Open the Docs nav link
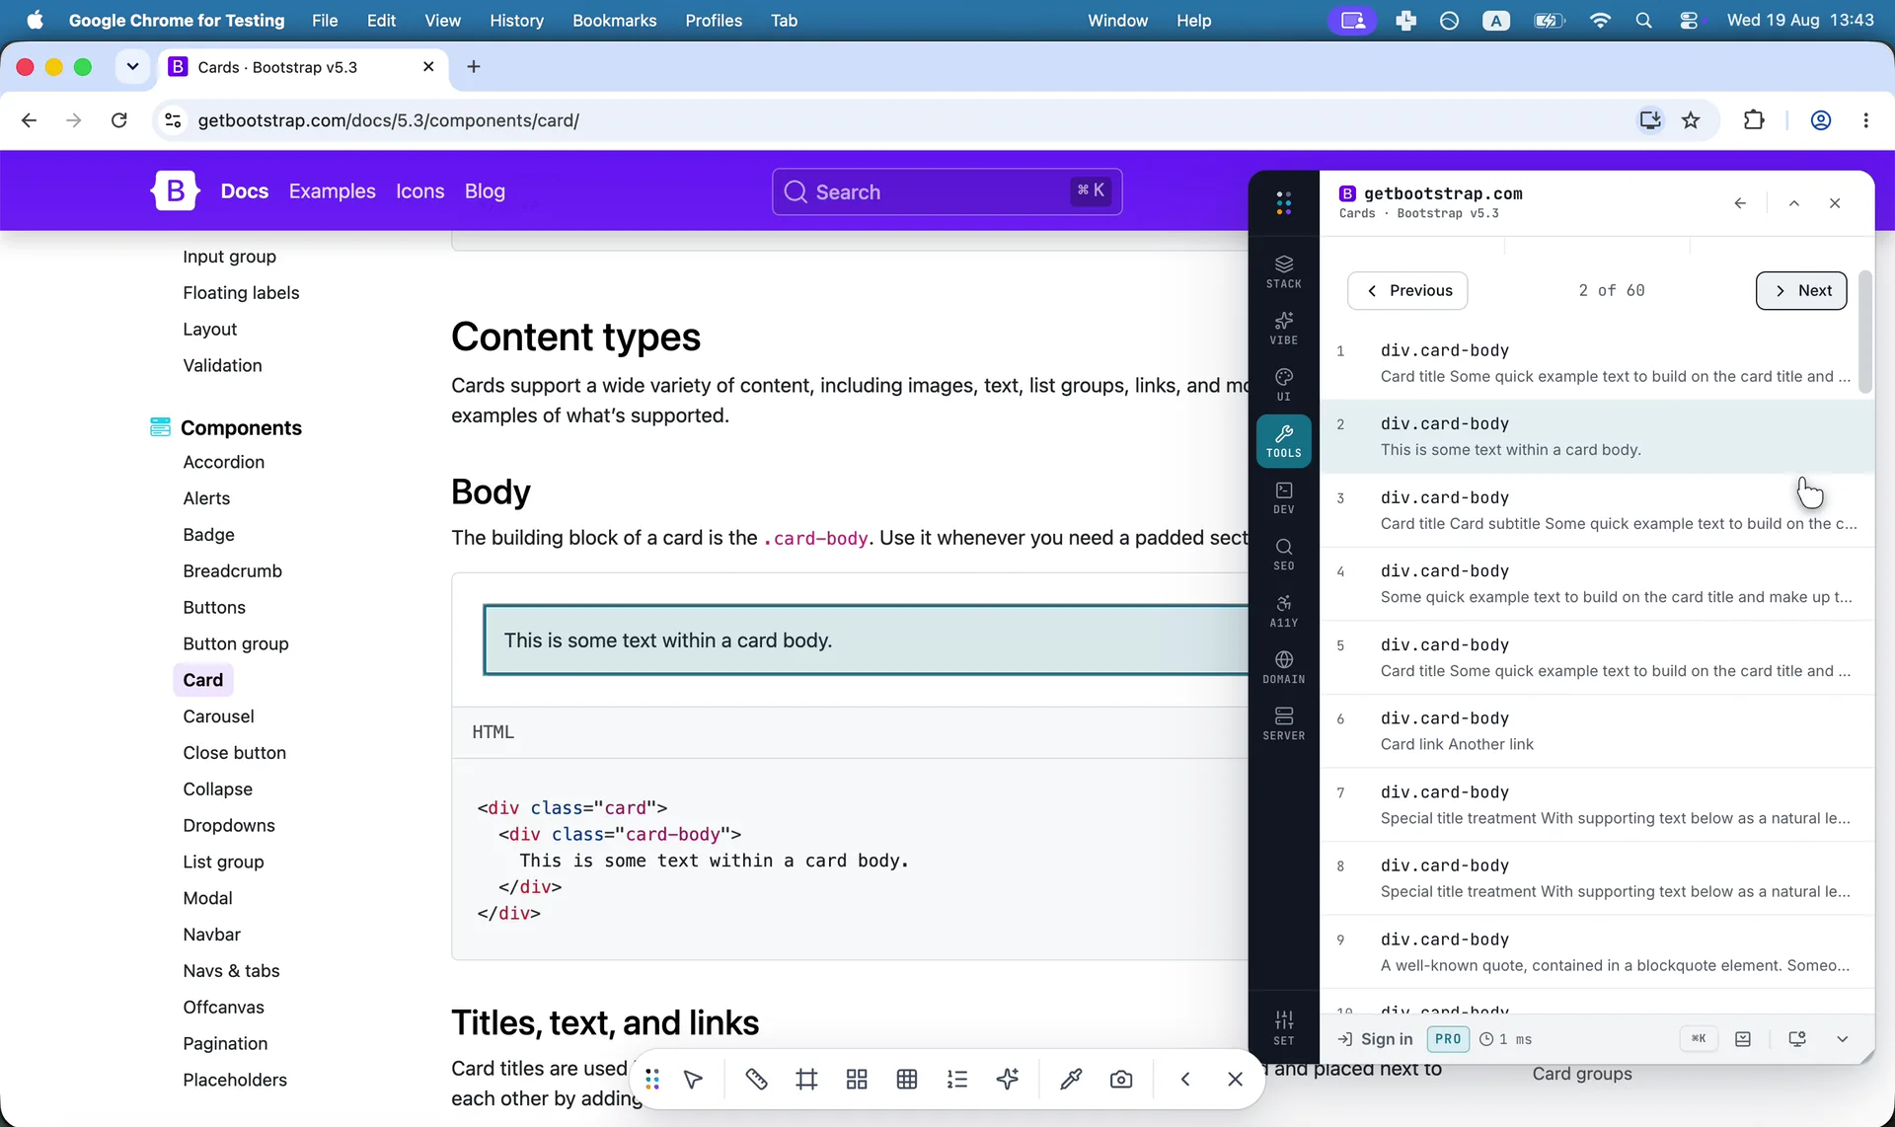This screenshot has height=1127, width=1895. coord(245,191)
